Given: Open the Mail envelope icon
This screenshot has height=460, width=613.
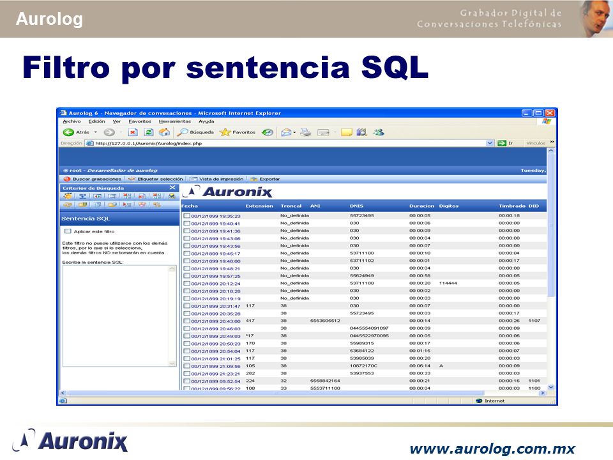Looking at the screenshot, I should [x=286, y=132].
